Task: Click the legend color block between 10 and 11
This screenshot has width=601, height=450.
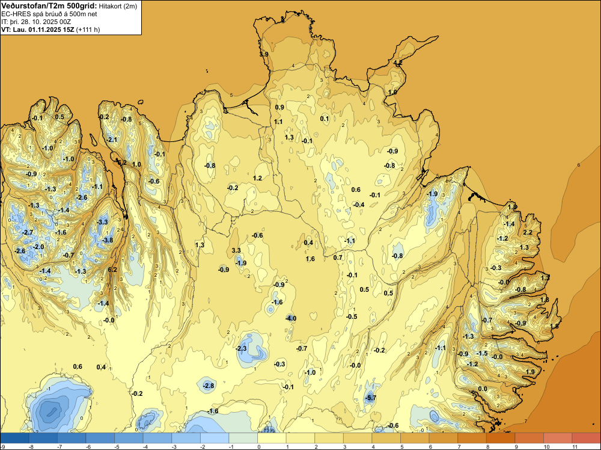Action: (x=558, y=438)
